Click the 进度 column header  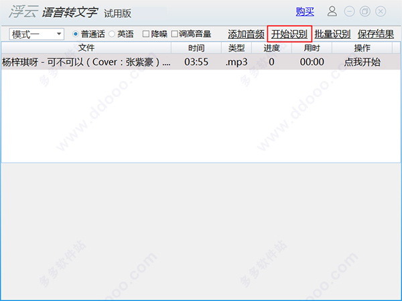[272, 48]
